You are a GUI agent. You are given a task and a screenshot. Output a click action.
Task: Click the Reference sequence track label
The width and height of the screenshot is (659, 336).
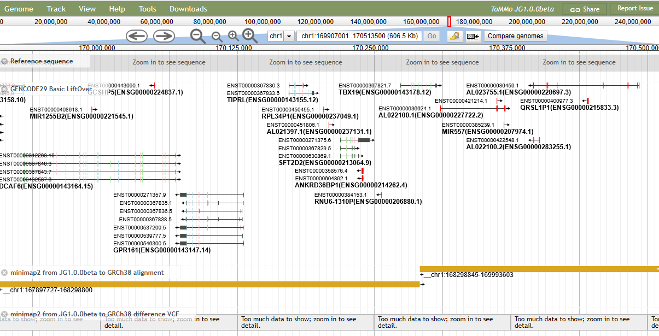coord(42,61)
